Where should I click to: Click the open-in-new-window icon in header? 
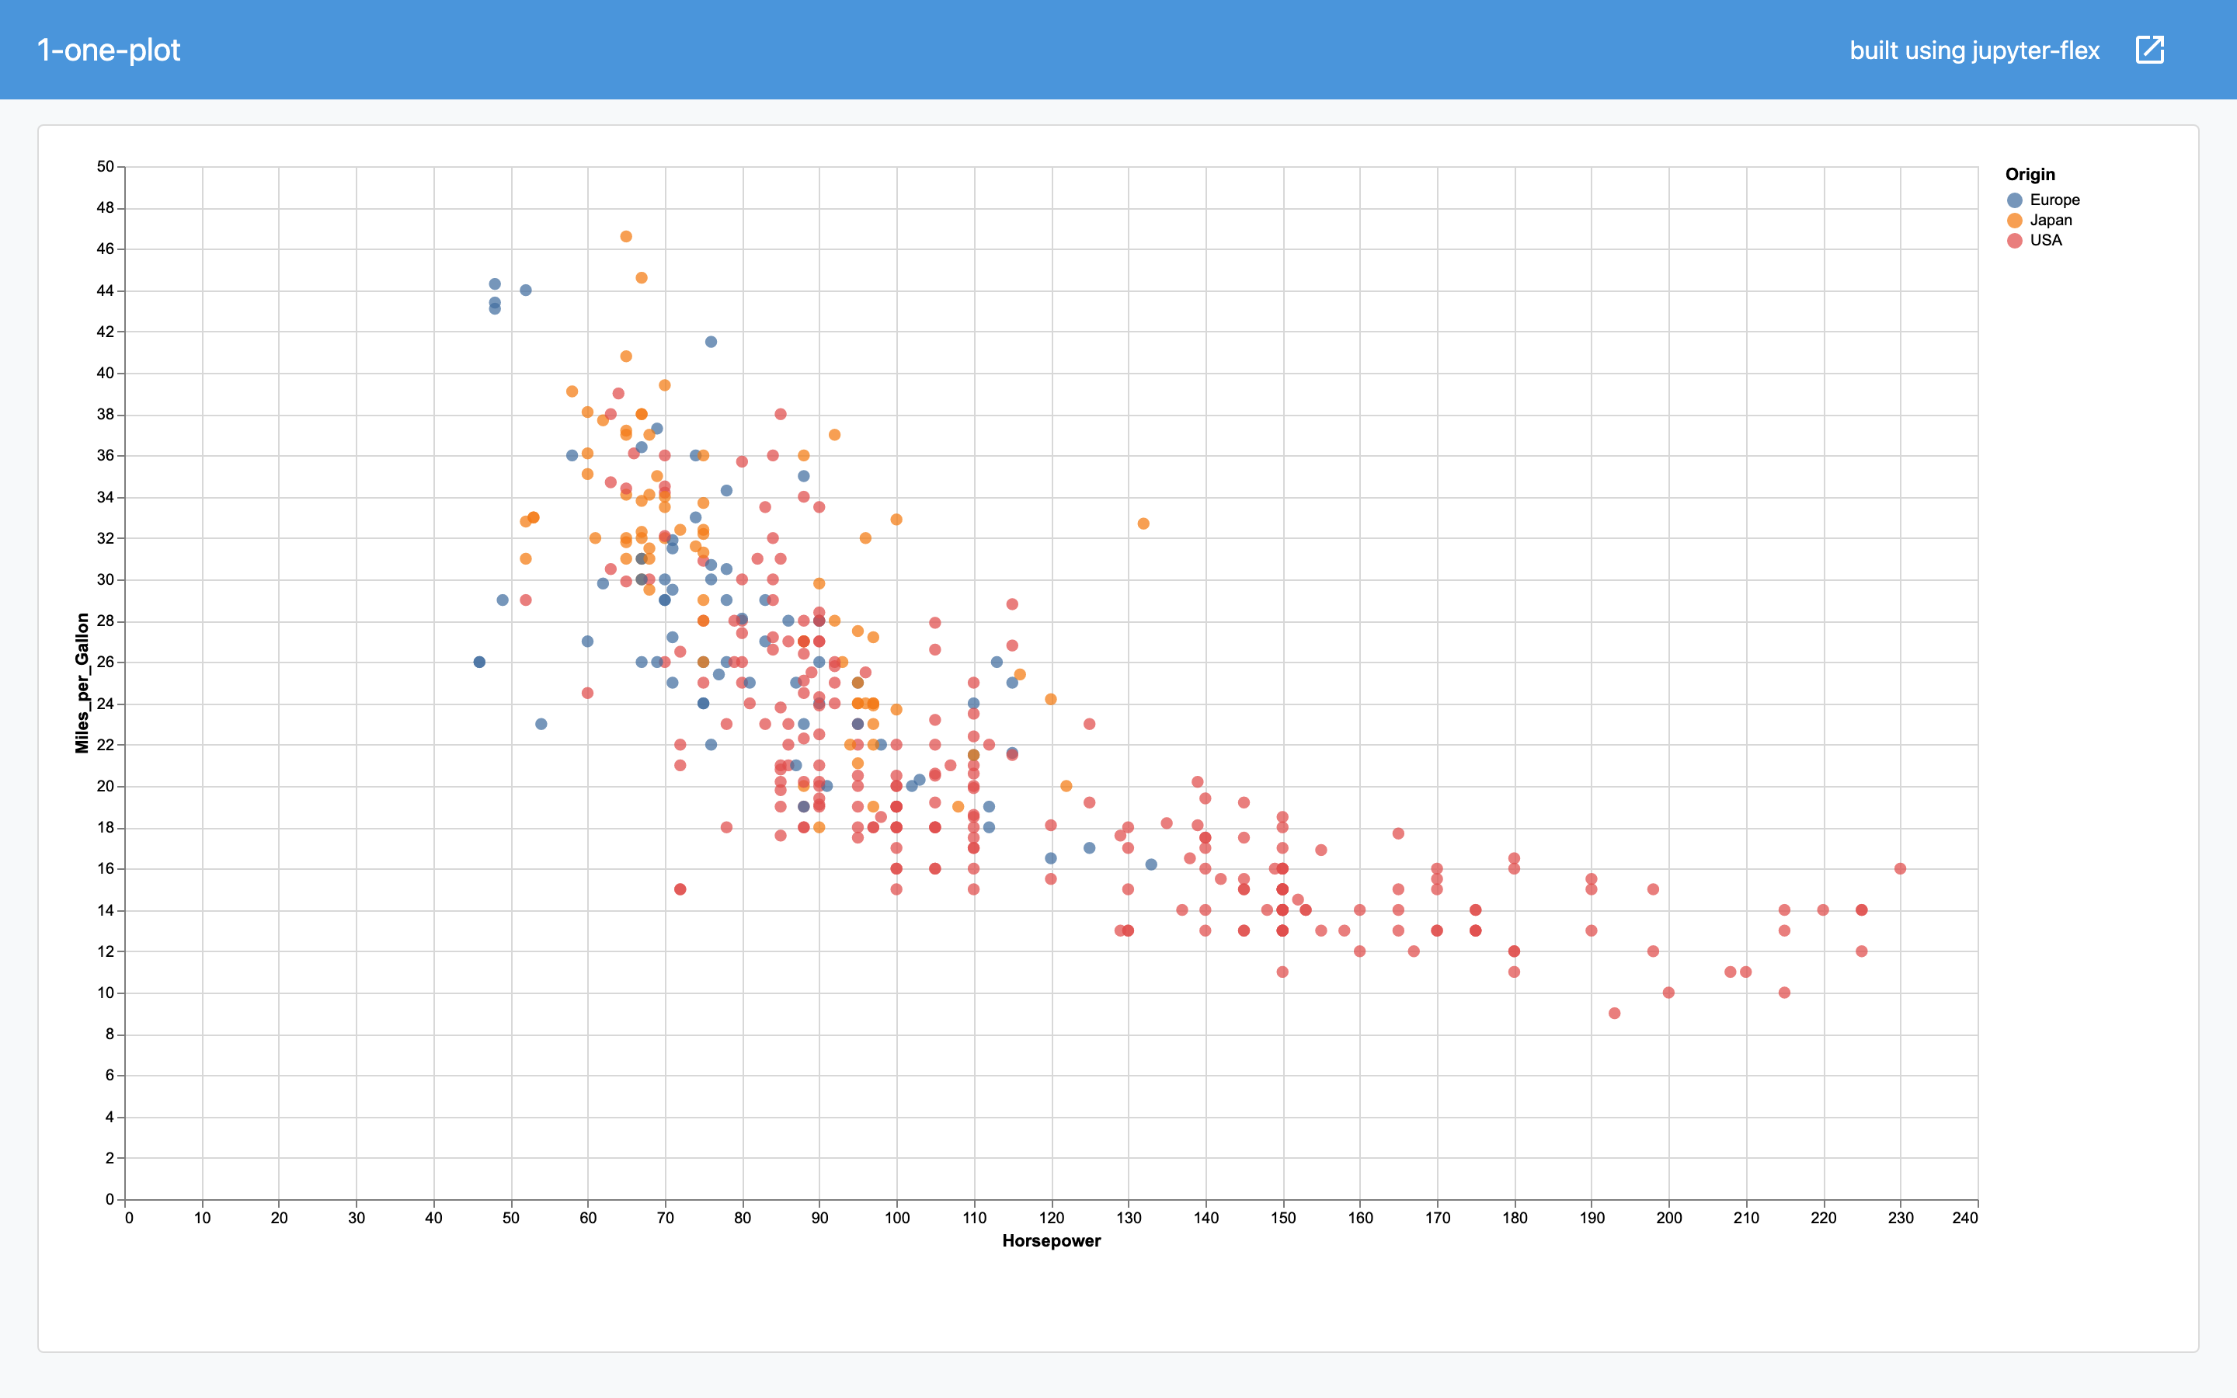[x=2149, y=50]
